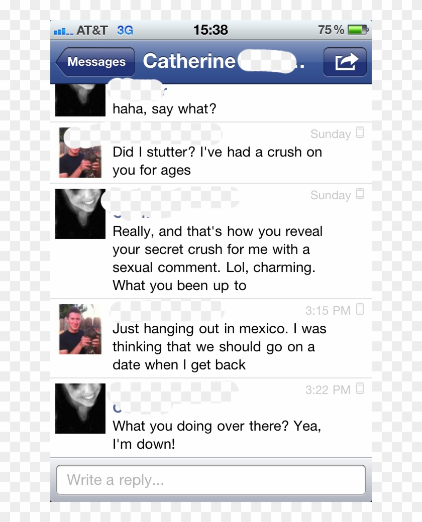Screen dimensions: 422x522
Task: Select the 'I'm down!' message
Action: (x=217, y=435)
